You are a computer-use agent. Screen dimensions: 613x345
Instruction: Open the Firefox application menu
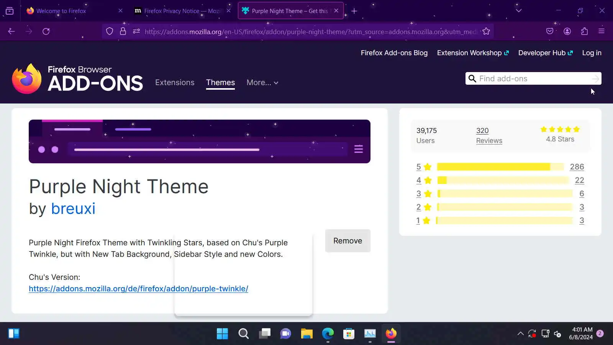click(602, 31)
